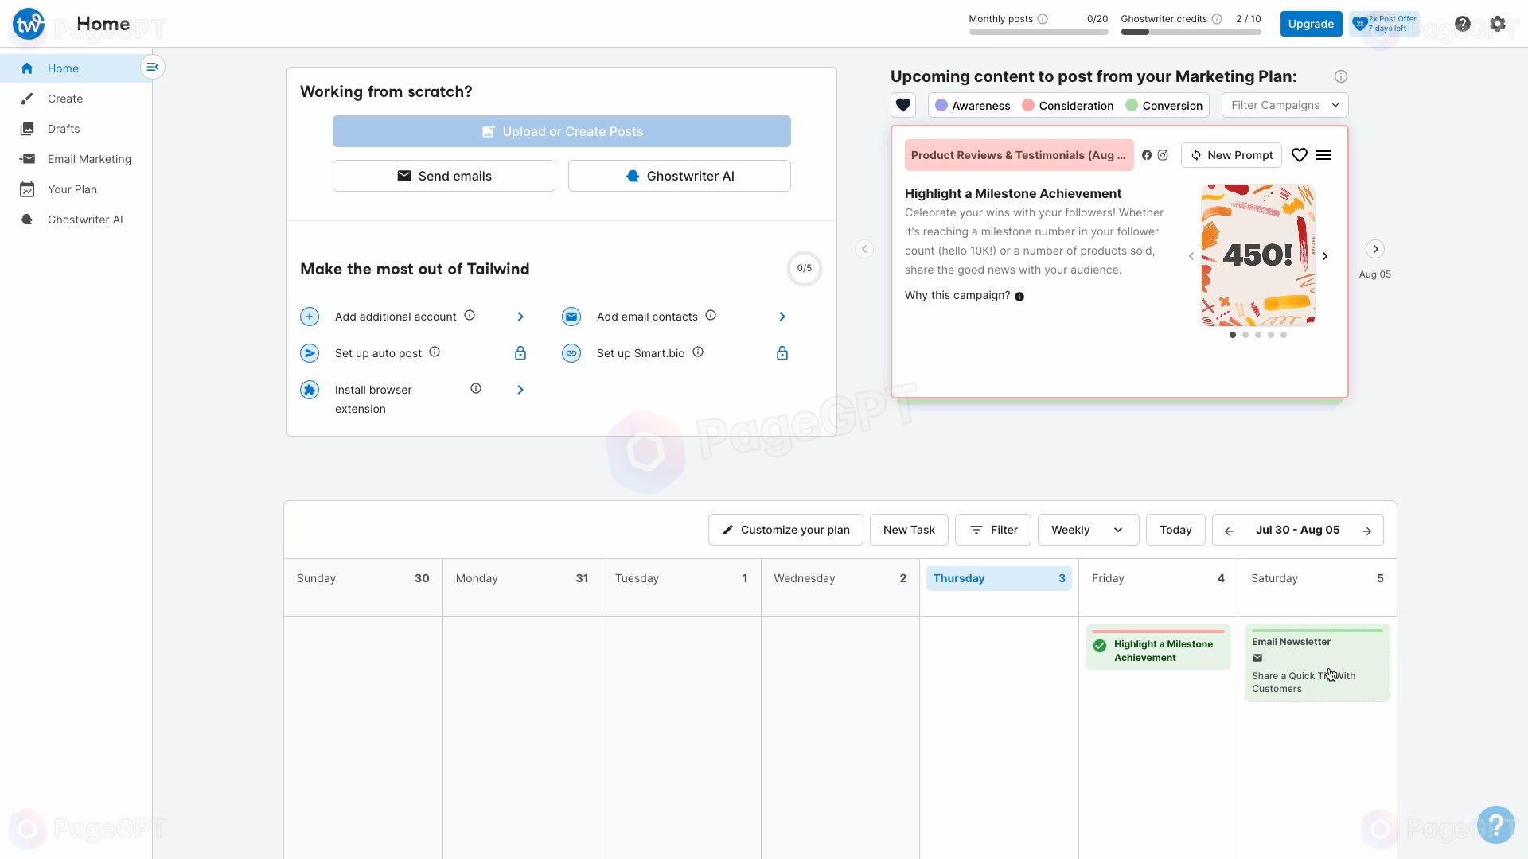The image size is (1528, 859).
Task: Click the help question mark icon top right
Action: pos(1462,23)
